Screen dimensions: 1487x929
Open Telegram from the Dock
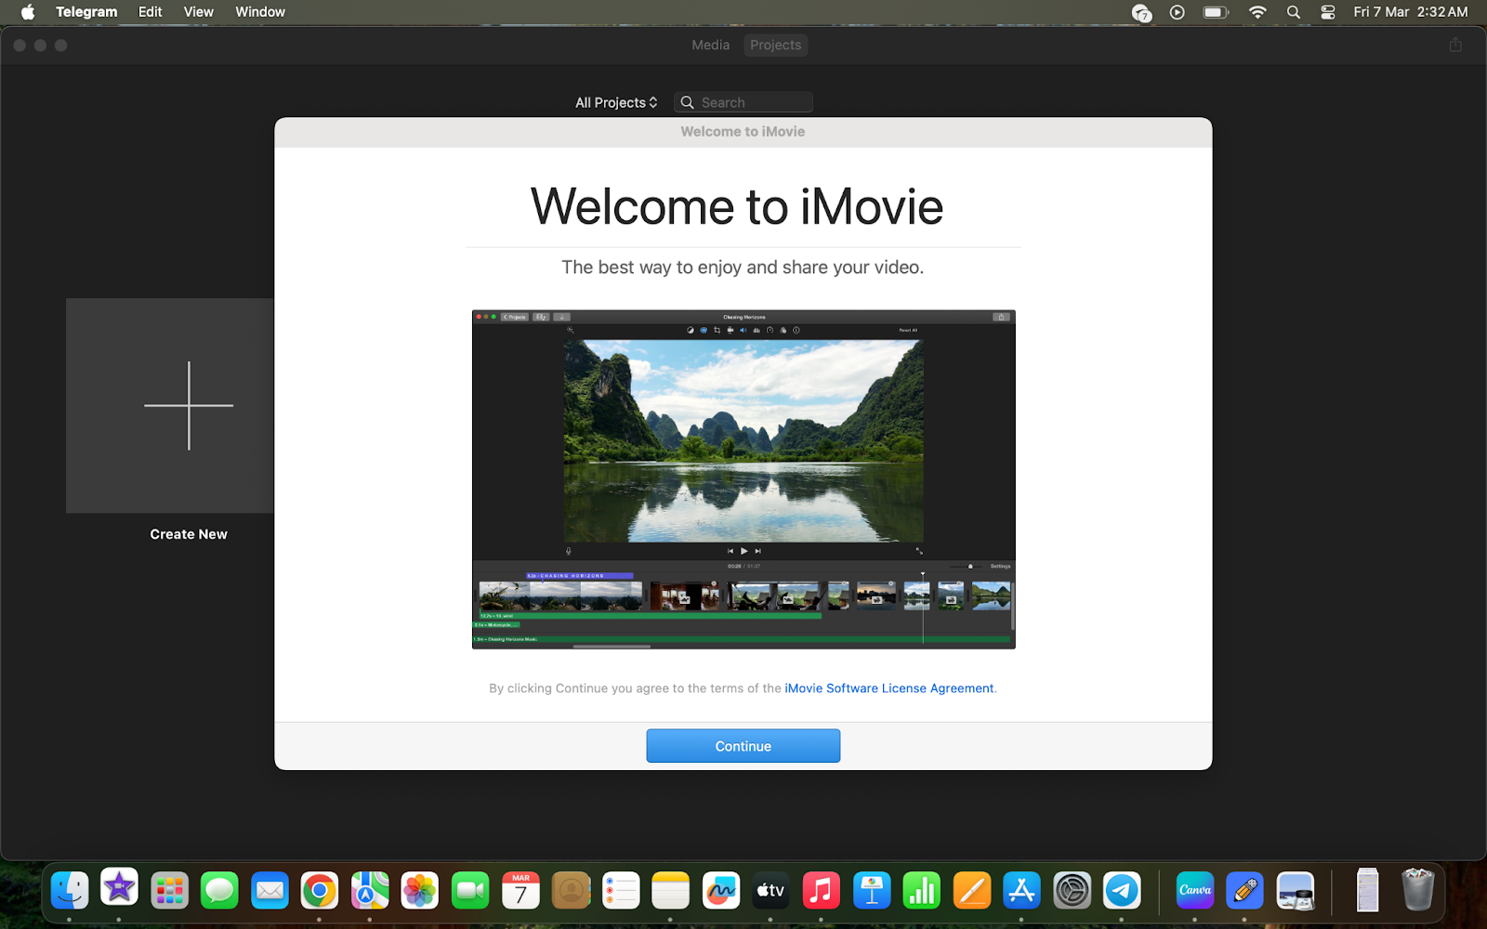coord(1122,891)
